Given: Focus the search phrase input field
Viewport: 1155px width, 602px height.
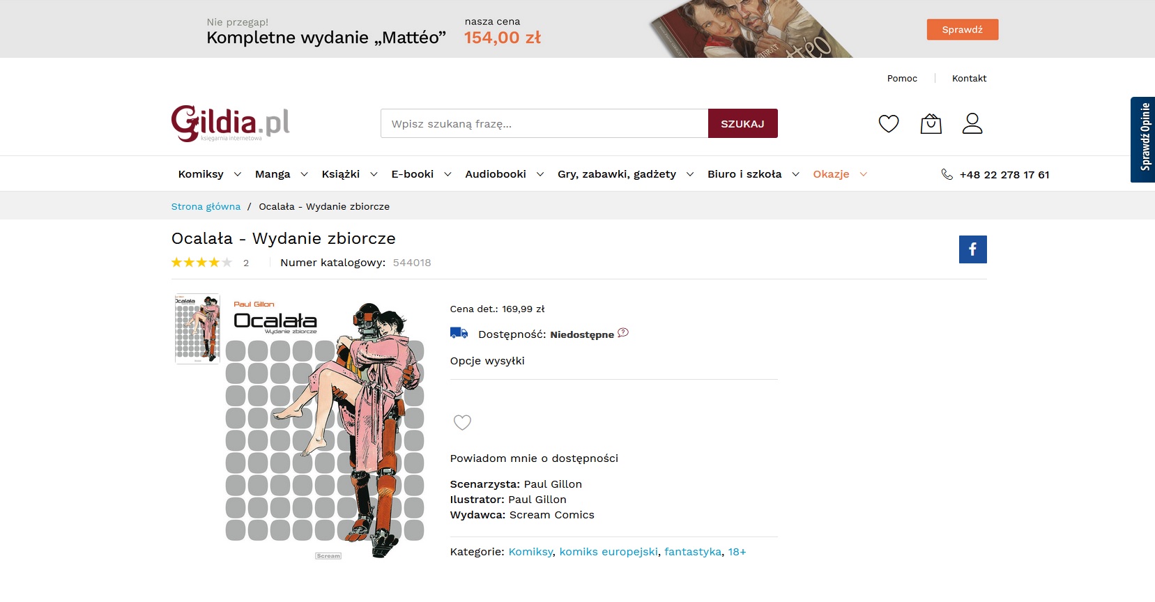Looking at the screenshot, I should click(x=544, y=123).
